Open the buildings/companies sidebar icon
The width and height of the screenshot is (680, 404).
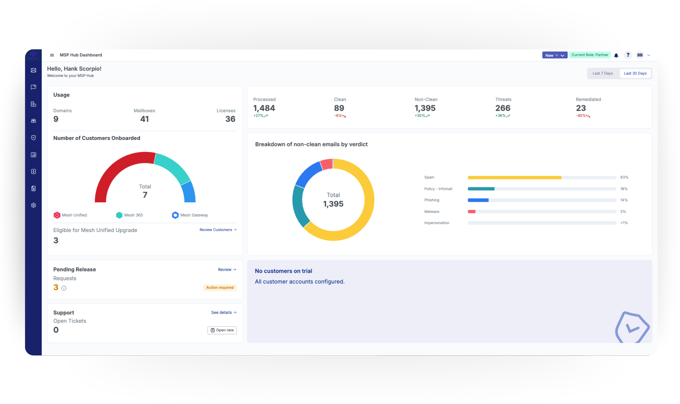click(34, 104)
